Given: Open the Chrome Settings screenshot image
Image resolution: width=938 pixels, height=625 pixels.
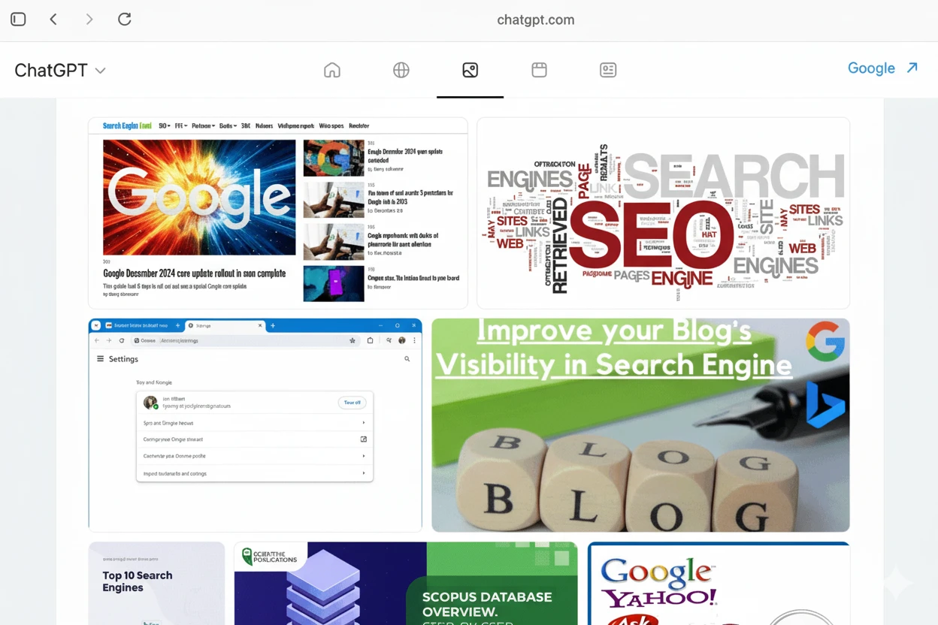Looking at the screenshot, I should [x=255, y=424].
